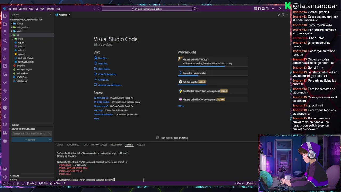Switch to the OUTPUT panel tab
Screen dimensions: 341x192
(x=60, y=145)
